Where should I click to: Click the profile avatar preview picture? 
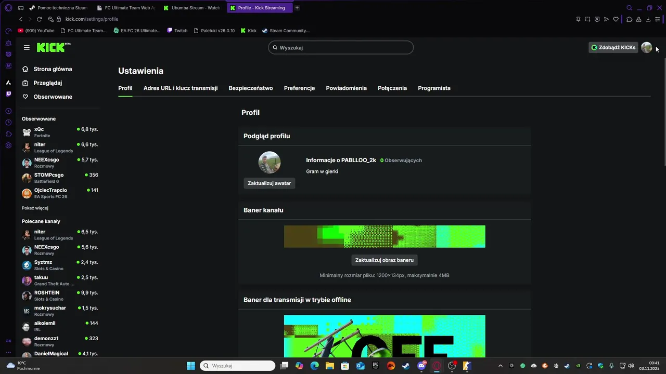(x=270, y=163)
